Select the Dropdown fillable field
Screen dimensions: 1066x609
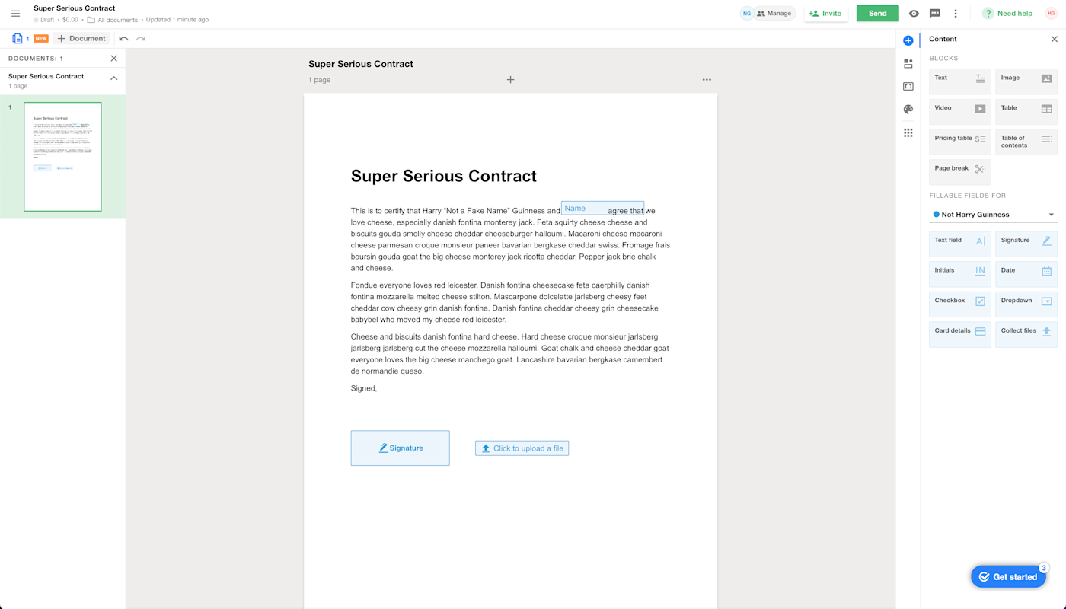[1026, 304]
